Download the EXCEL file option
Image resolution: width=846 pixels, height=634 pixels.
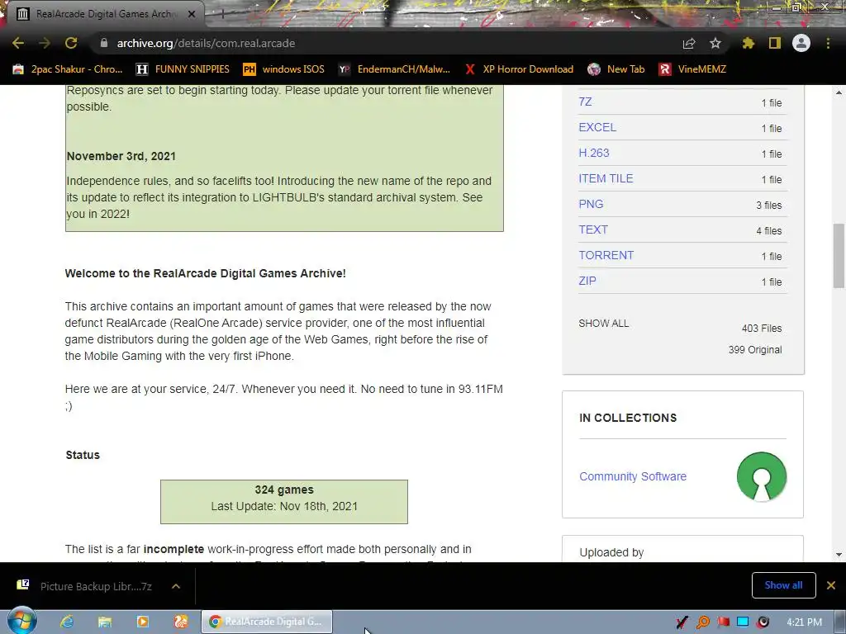pos(597,127)
